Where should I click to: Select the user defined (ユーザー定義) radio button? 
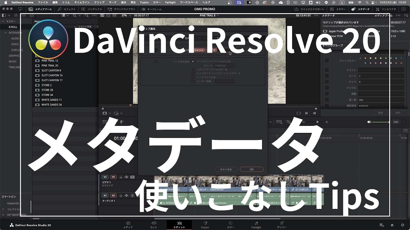pos(193,81)
